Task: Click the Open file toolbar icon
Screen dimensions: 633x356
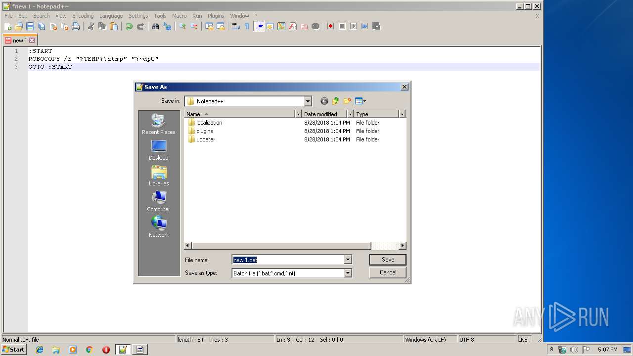Action: point(19,26)
